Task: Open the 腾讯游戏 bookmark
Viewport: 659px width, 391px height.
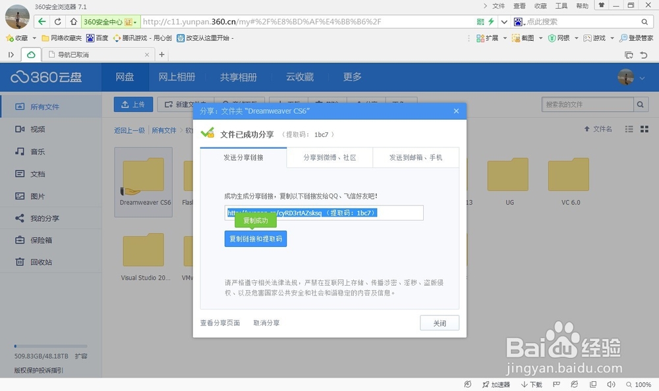Action: click(142, 38)
